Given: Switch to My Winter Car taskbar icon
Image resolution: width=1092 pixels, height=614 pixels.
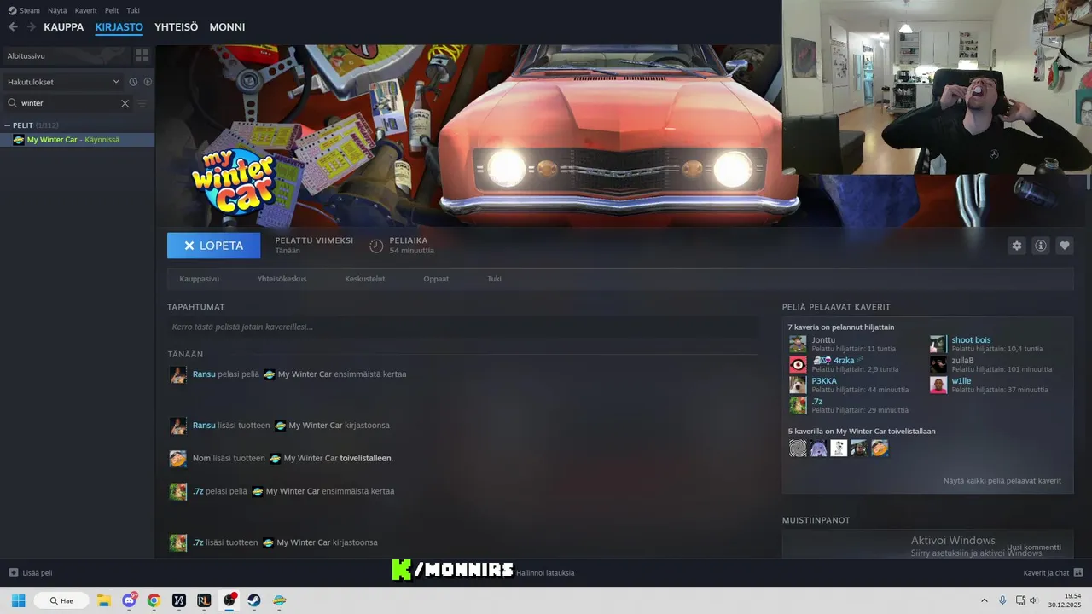Looking at the screenshot, I should point(279,600).
